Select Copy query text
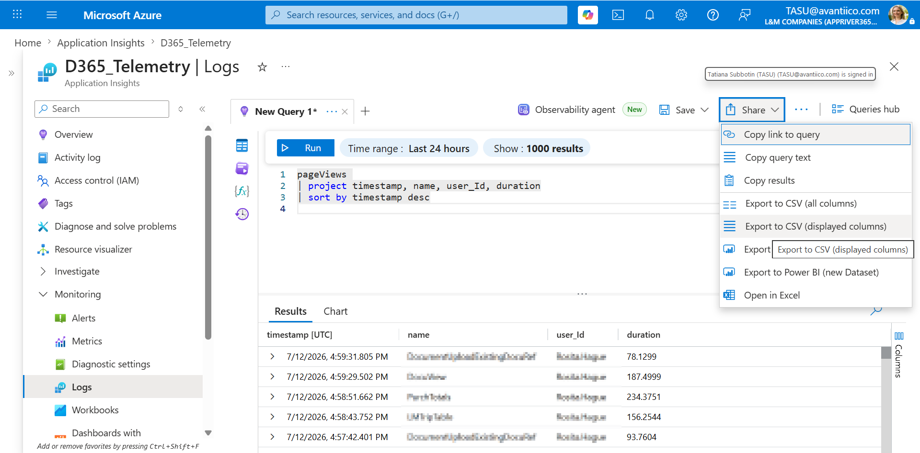The height and width of the screenshot is (453, 920). click(x=816, y=157)
